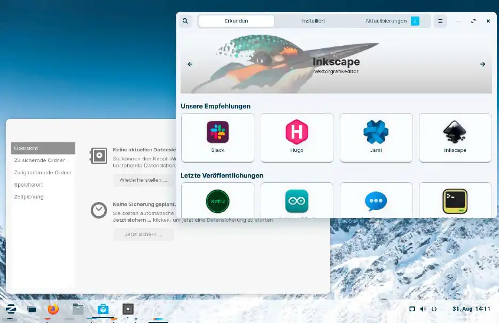
Task: Open the Zorin start menu
Action: (11, 309)
